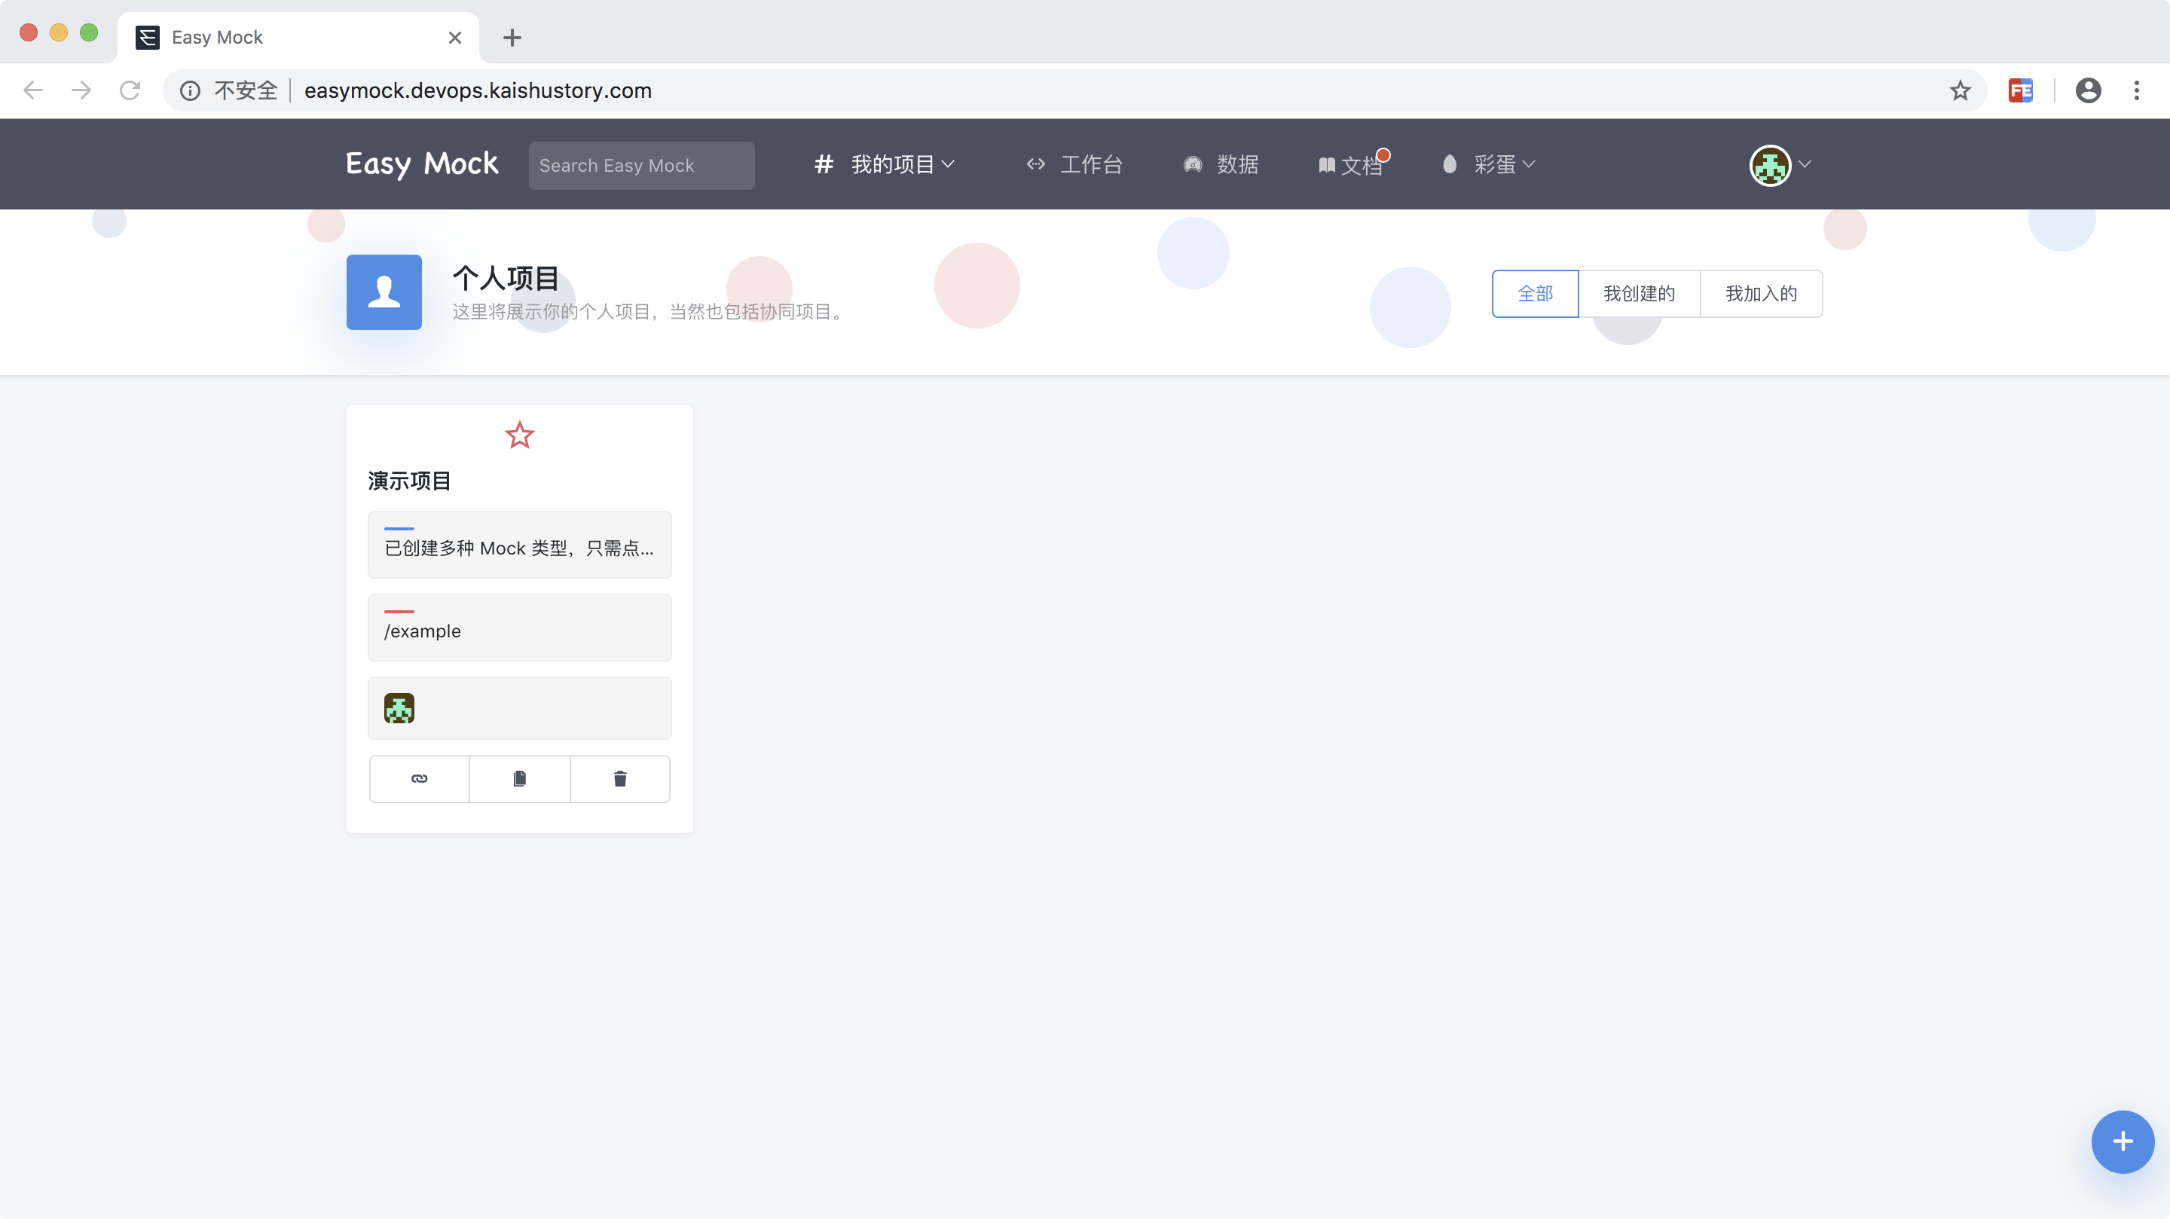Click the browser address bar URL
2170x1219 pixels.
click(x=478, y=90)
